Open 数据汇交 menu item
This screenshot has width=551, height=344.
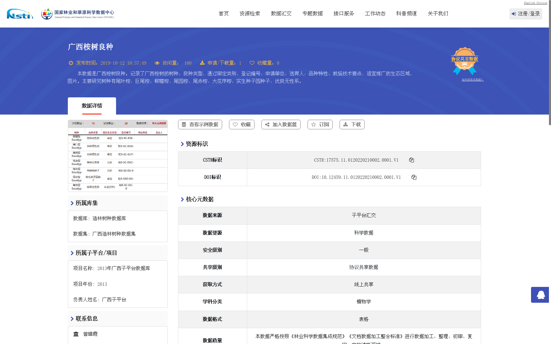tap(281, 13)
